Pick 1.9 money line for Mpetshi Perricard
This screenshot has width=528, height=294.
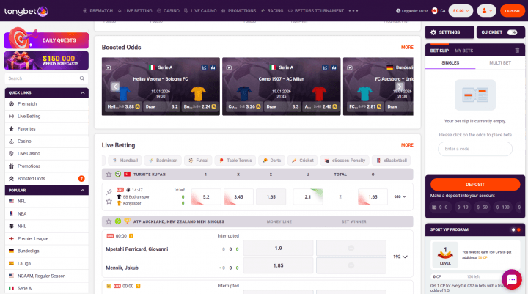point(278,249)
